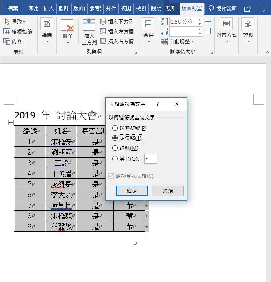
Task: Switch to the Home (常用) tab
Action: [34, 9]
